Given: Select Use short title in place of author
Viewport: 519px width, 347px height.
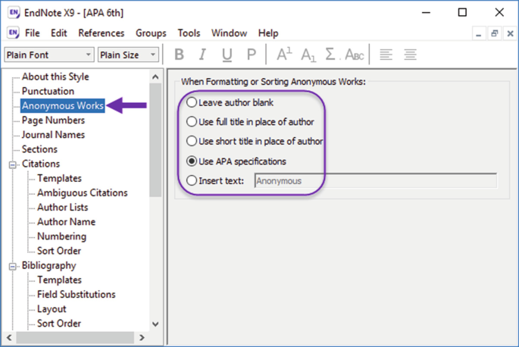Looking at the screenshot, I should (192, 142).
